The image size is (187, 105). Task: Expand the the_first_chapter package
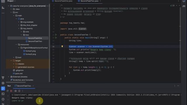(x=19, y=25)
